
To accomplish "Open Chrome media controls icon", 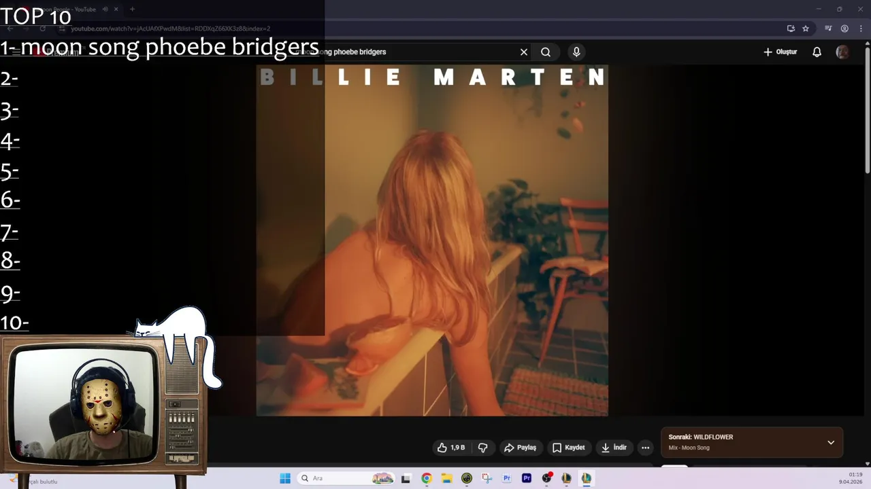I will tap(828, 29).
